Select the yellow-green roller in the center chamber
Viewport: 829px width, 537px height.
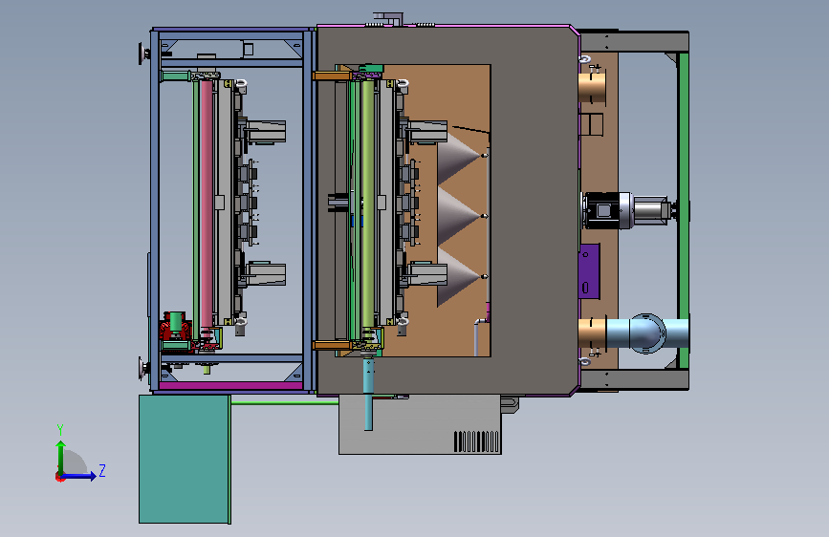(x=368, y=204)
